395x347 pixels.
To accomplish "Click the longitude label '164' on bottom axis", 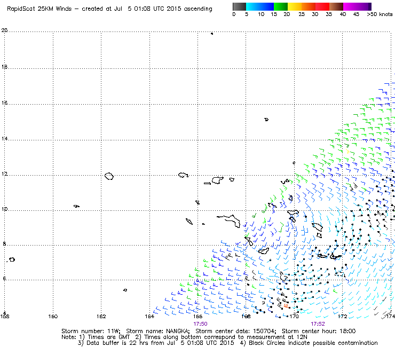I will click(x=149, y=316).
